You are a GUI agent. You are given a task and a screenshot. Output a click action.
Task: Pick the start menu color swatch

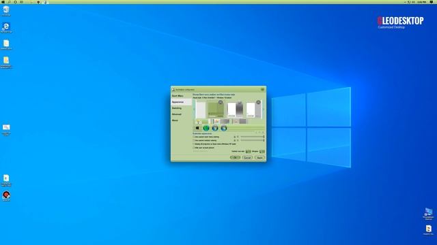click(235, 137)
